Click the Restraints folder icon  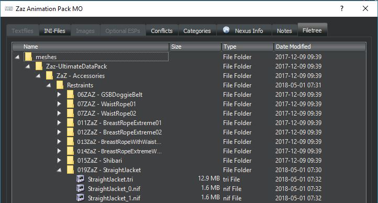click(x=60, y=85)
